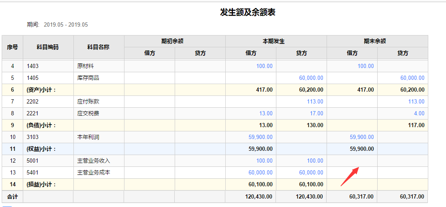Select the 期末余额 group header
This screenshot has width=446, height=207.
377,41
